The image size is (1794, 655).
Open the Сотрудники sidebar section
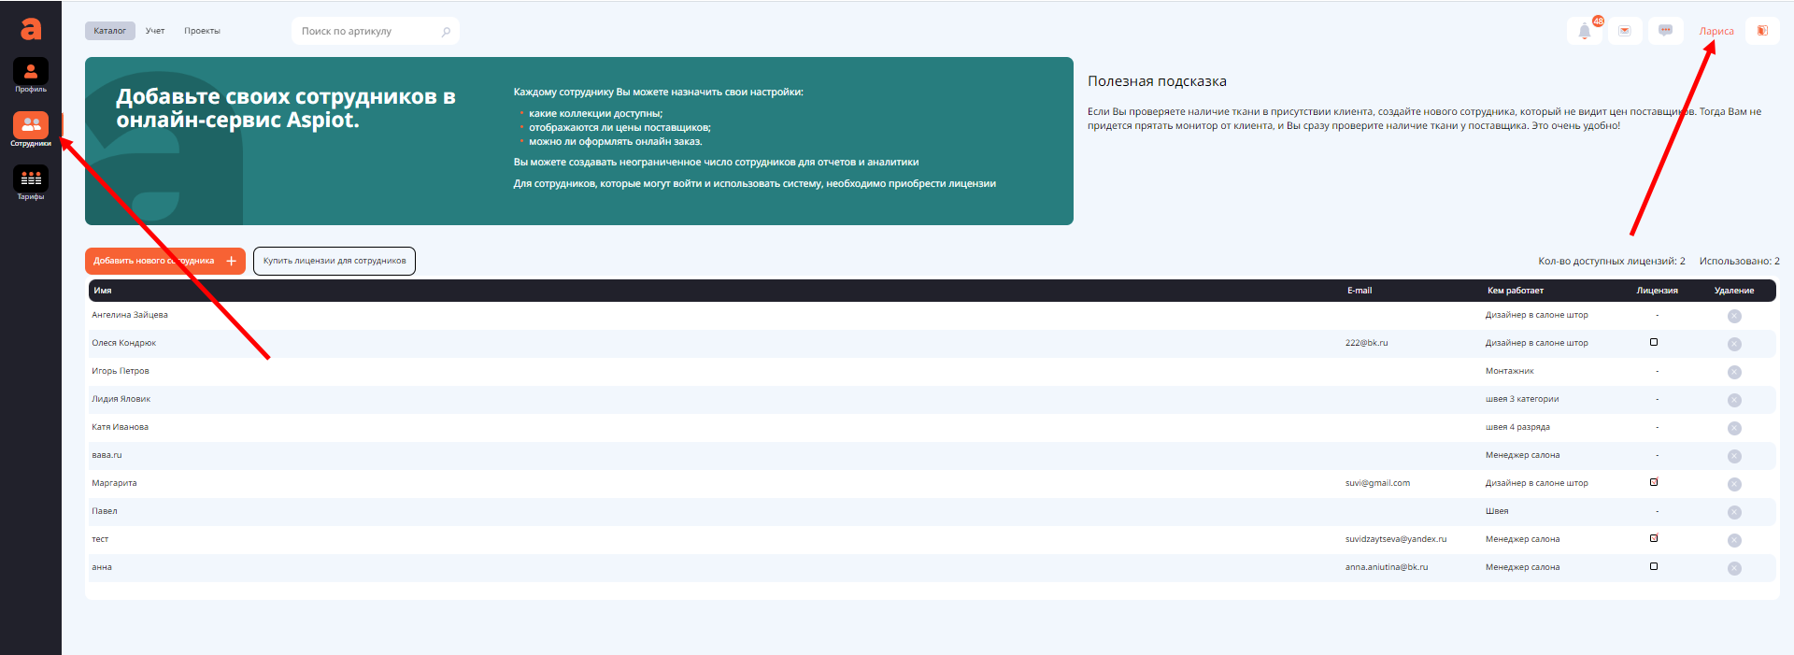click(x=31, y=128)
